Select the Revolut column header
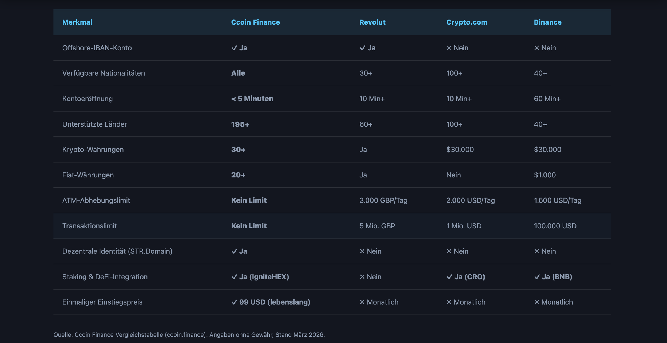The image size is (667, 343). [372, 22]
